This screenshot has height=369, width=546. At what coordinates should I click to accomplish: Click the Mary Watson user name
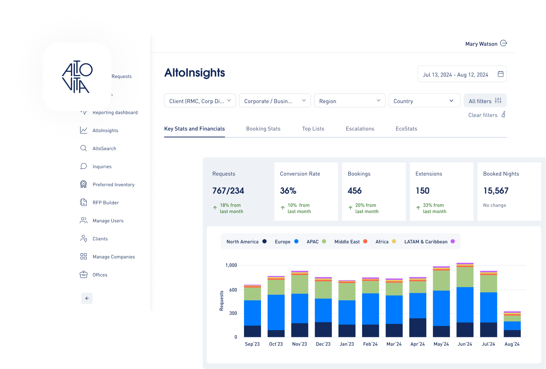pyautogui.click(x=481, y=44)
